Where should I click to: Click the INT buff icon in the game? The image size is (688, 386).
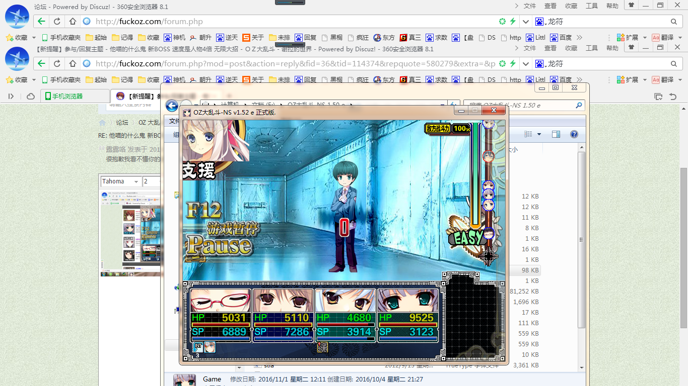pos(198,347)
